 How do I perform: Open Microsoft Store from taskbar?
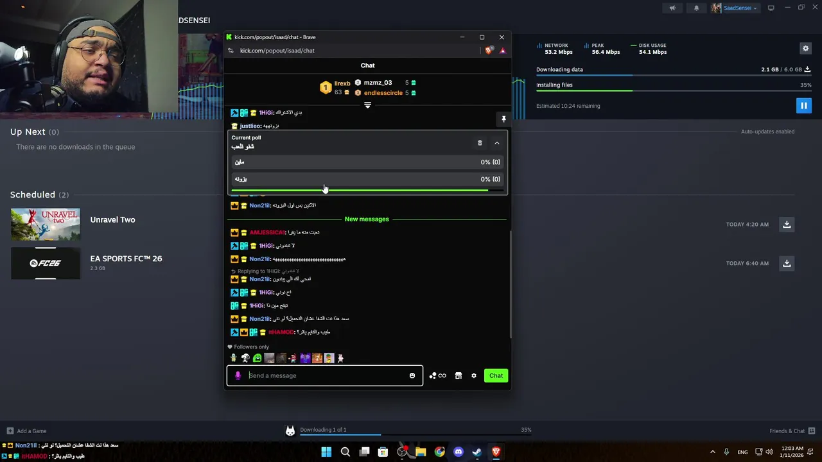[x=383, y=452]
